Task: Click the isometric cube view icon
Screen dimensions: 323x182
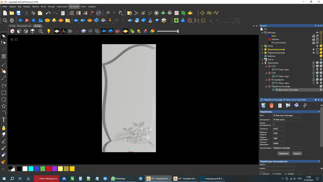Action: tap(12, 31)
